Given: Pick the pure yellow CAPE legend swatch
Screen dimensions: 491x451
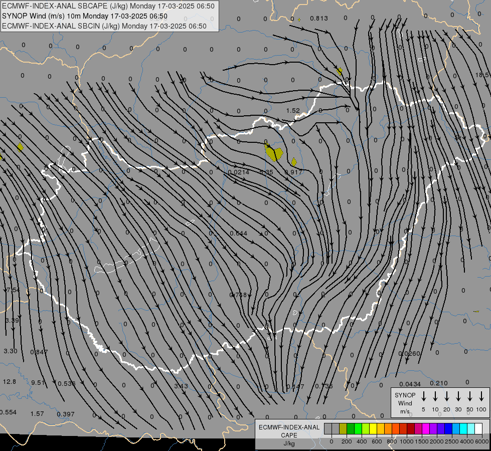Looking at the screenshot, I should pyautogui.click(x=373, y=429).
